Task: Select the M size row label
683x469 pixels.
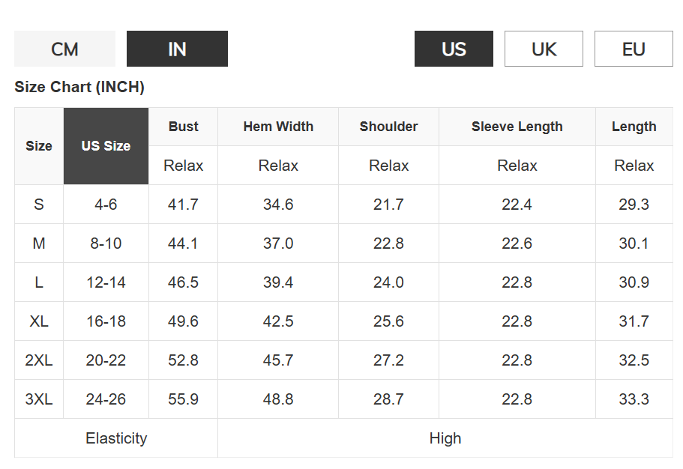Action: tap(39, 243)
